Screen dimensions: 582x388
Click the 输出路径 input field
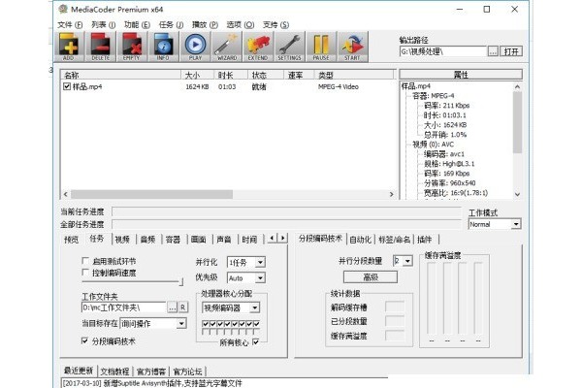coord(443,51)
